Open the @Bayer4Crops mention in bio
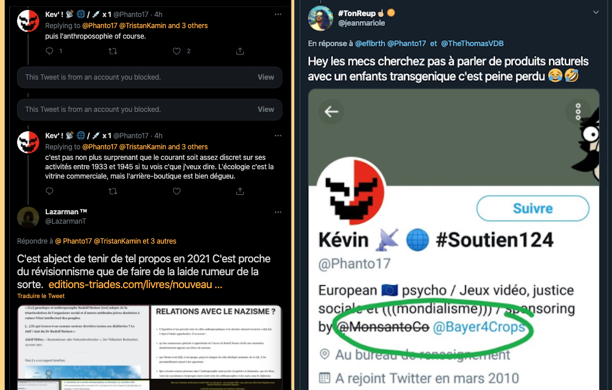Image resolution: width=612 pixels, height=390 pixels. pos(479,327)
